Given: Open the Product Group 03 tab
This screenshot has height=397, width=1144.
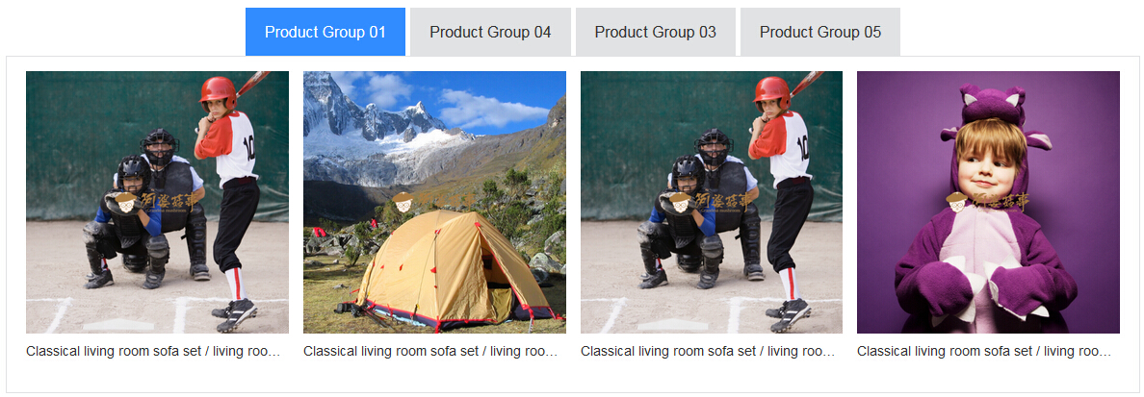Looking at the screenshot, I should 655,32.
